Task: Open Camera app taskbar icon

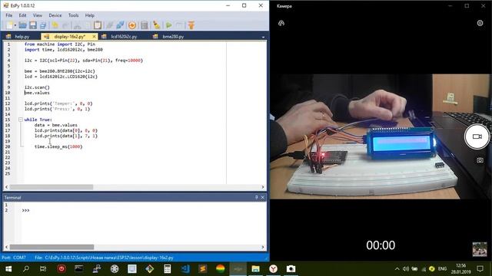Action: click(x=291, y=269)
